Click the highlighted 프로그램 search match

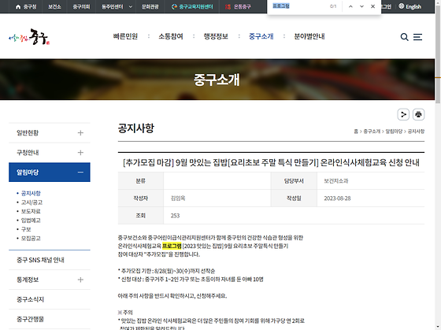[172, 246]
